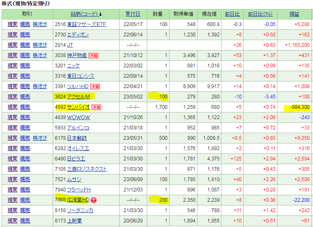
Task: Select the +9,250 profit for 日本郵政
Action: (302, 138)
